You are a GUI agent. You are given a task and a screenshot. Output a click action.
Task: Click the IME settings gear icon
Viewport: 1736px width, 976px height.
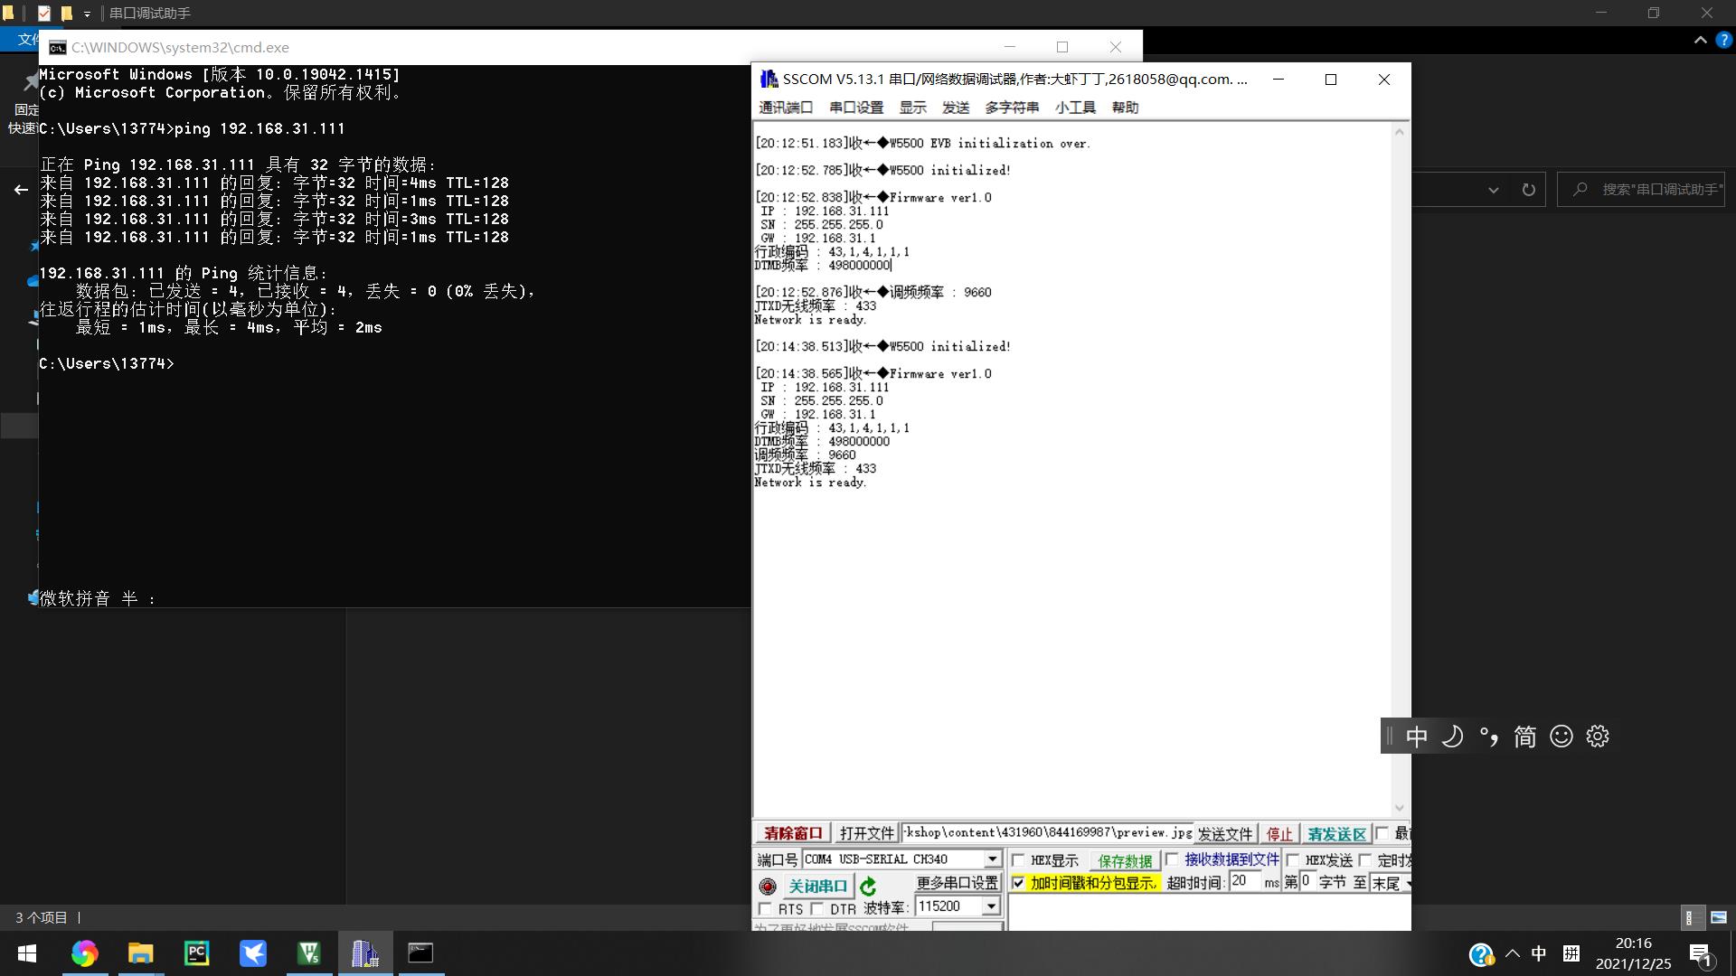tap(1598, 737)
